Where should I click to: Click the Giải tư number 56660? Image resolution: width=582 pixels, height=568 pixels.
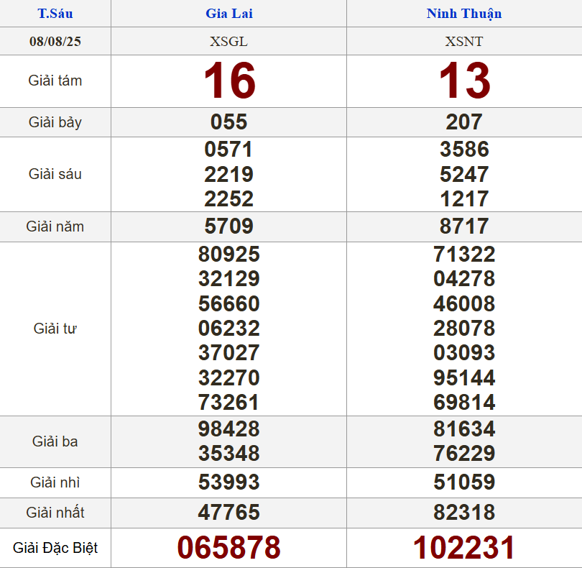tap(229, 303)
